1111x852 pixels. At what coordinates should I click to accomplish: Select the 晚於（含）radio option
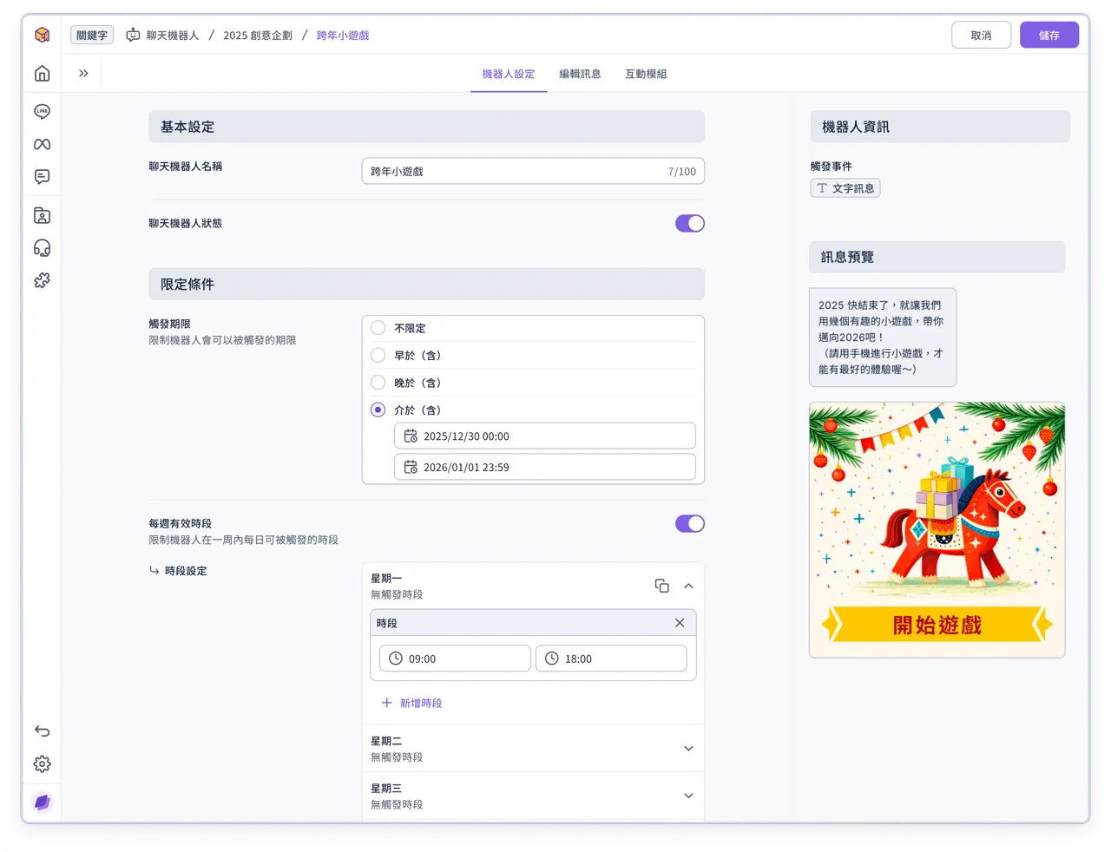pos(378,383)
